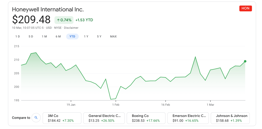Click the Compare to search magnifier icon

click(x=36, y=118)
